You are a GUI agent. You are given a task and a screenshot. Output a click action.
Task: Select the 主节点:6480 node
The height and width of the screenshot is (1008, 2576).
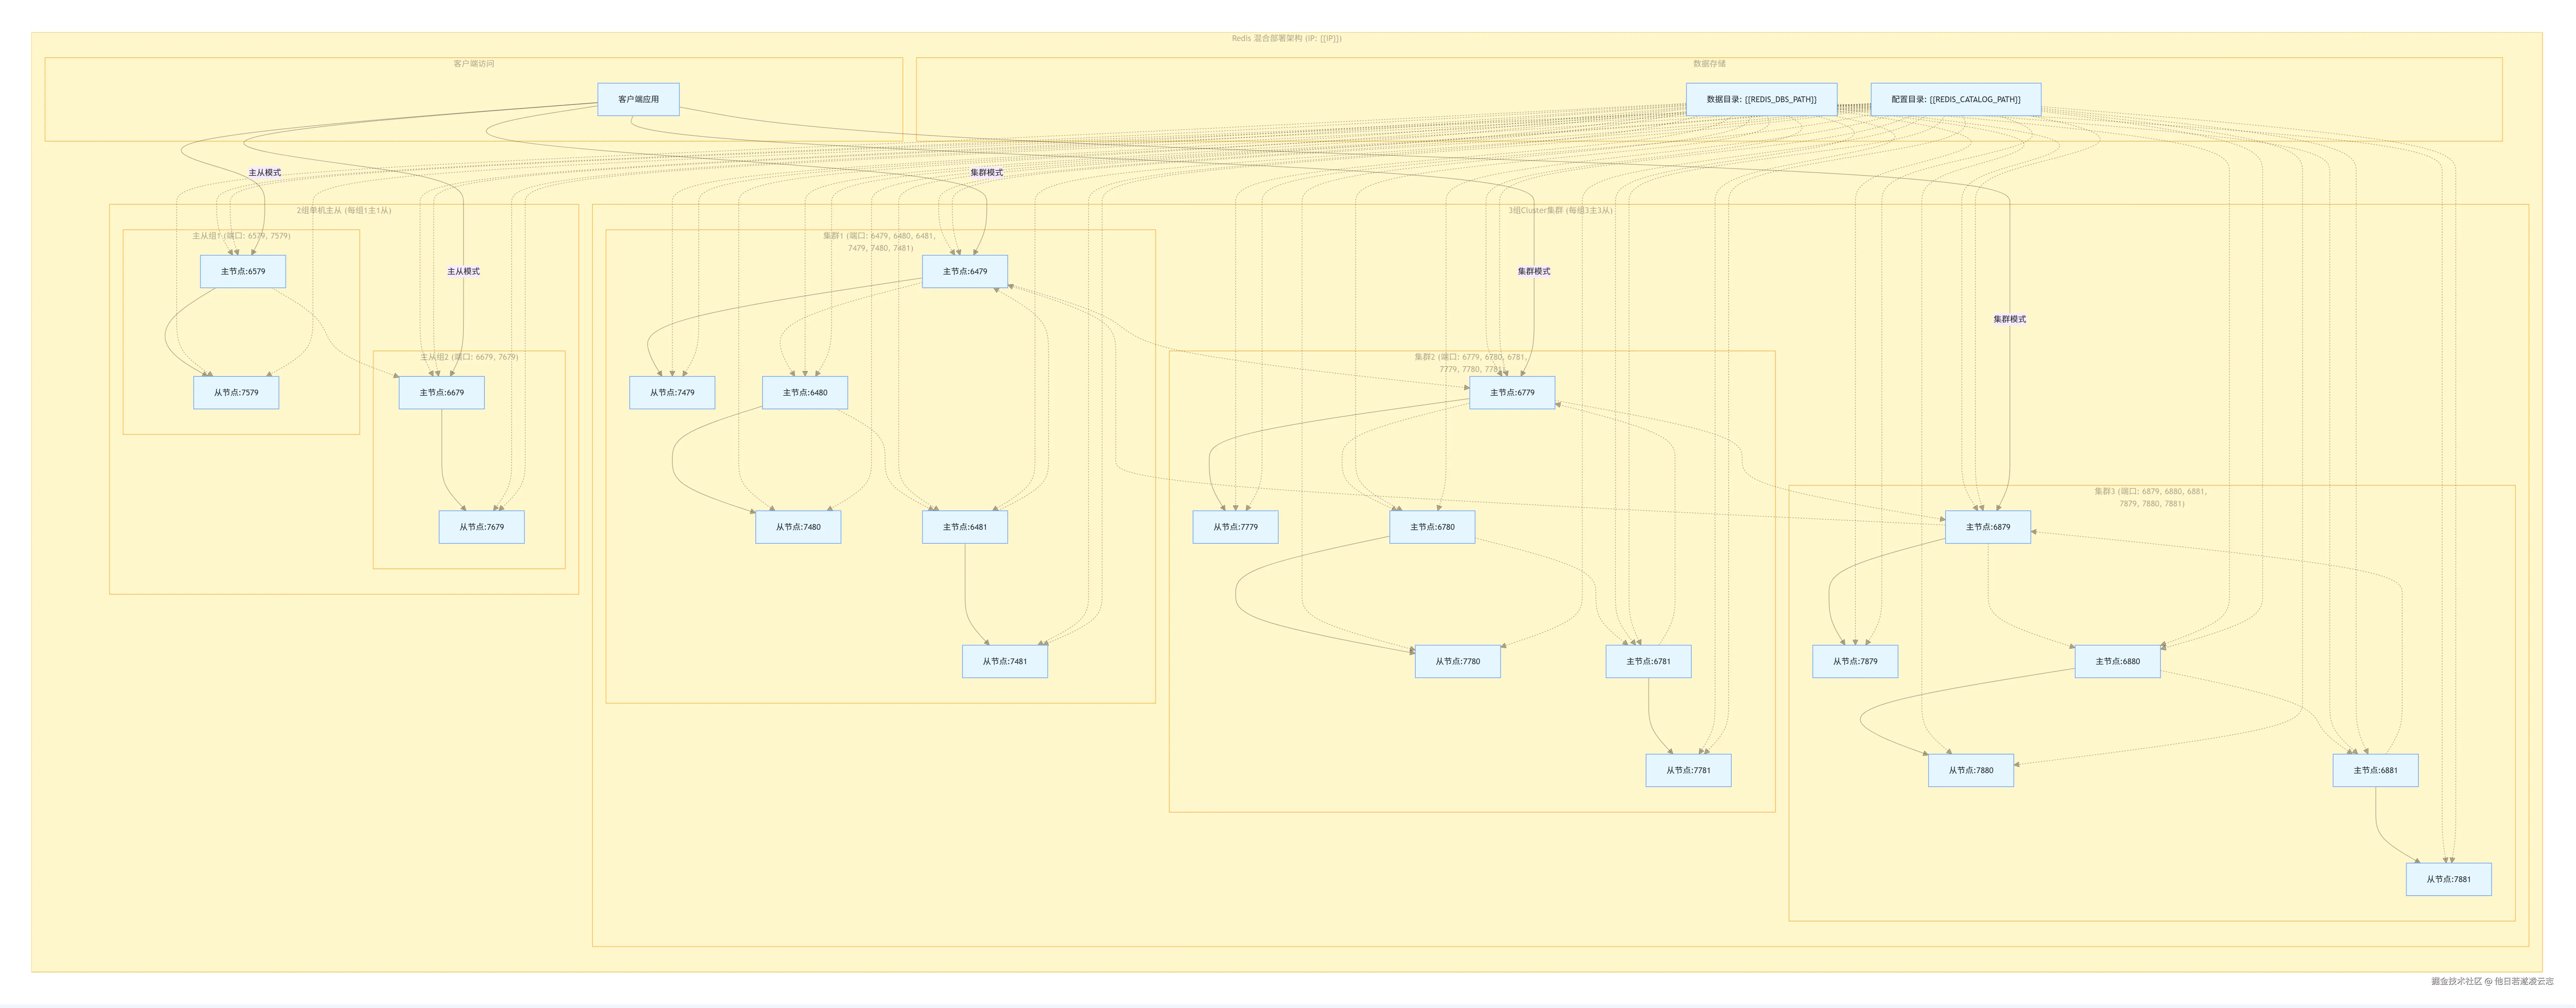tap(805, 393)
